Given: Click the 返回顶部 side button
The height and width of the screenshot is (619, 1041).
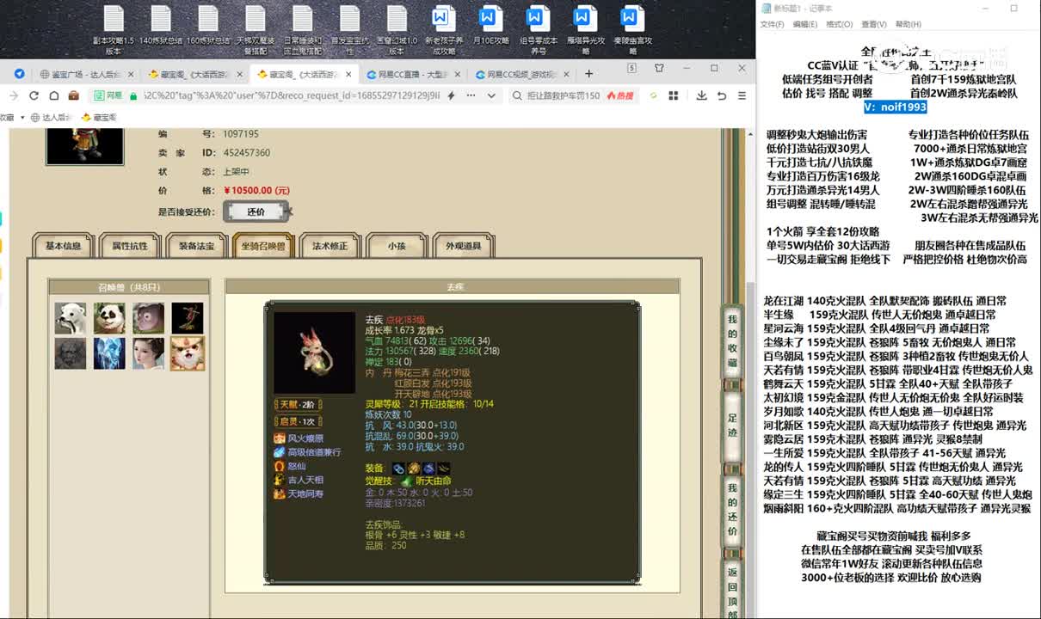Looking at the screenshot, I should pyautogui.click(x=732, y=591).
